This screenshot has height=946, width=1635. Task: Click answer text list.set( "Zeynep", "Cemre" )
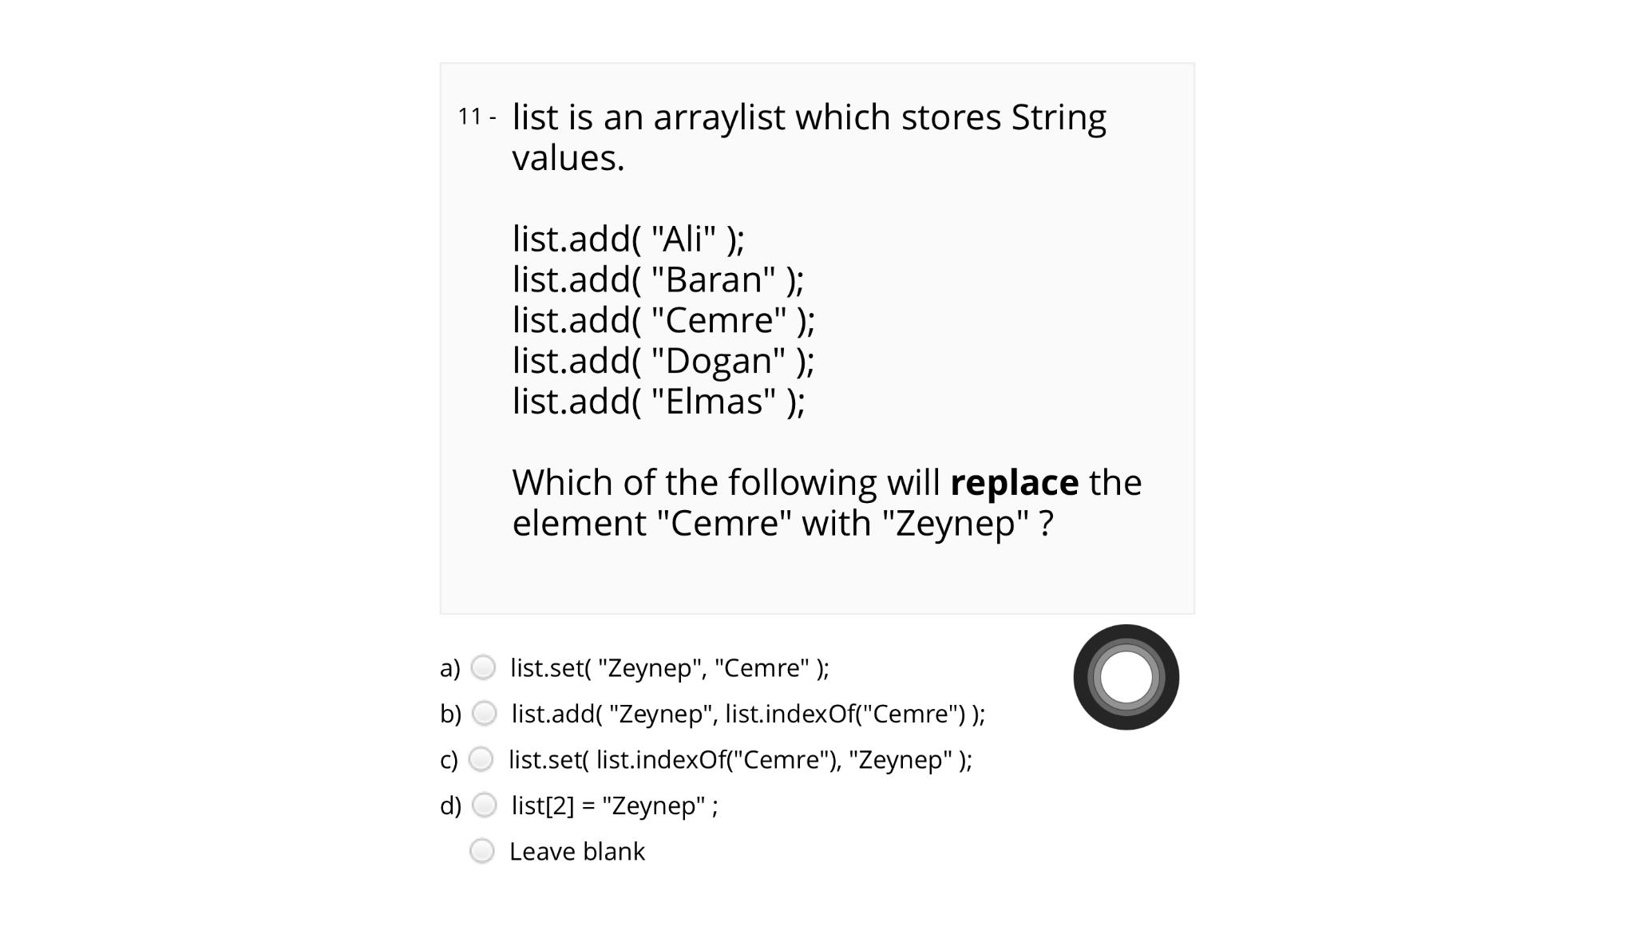tap(669, 668)
